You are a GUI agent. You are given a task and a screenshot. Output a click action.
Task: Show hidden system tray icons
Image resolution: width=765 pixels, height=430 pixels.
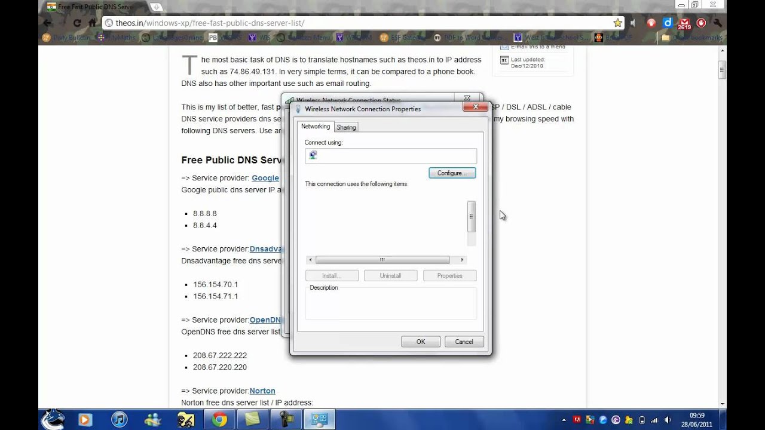click(x=563, y=420)
